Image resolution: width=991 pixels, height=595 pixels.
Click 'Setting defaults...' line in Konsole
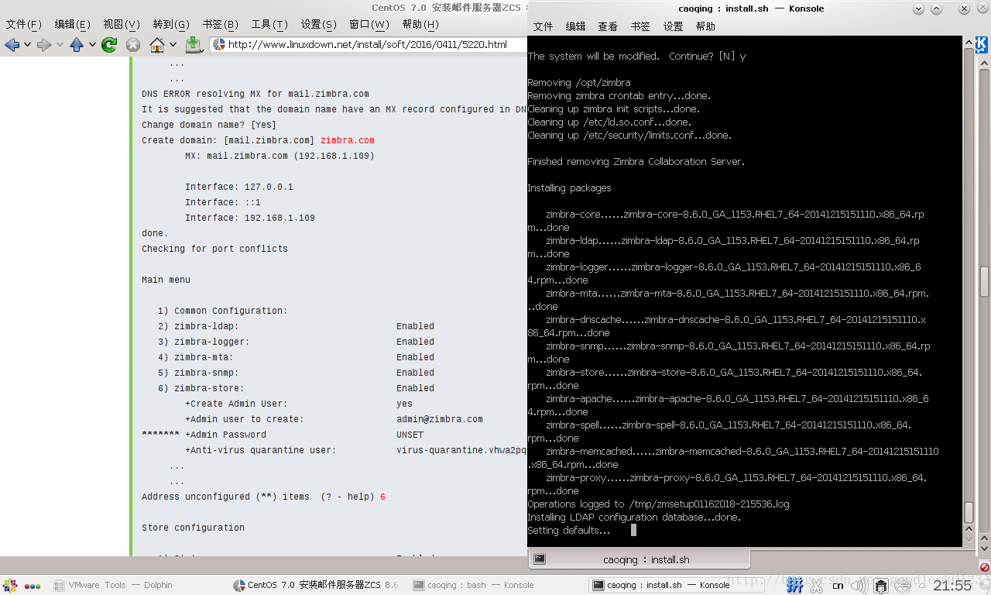point(568,531)
